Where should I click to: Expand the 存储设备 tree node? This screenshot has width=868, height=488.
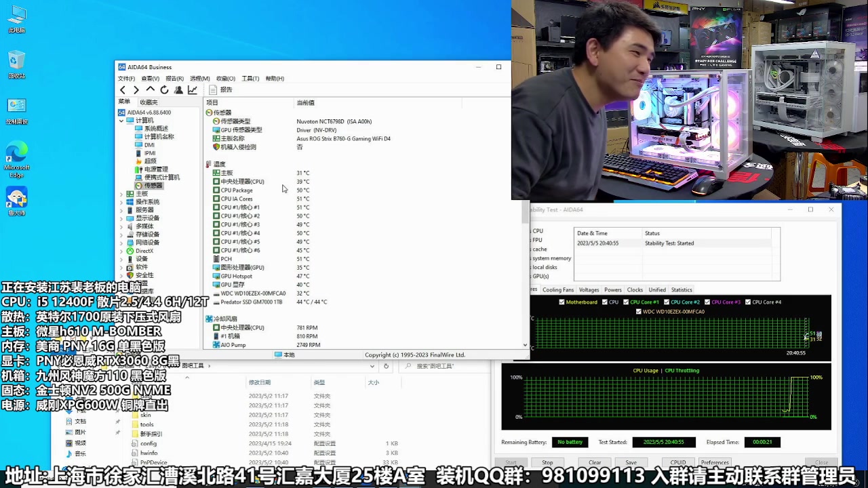(121, 235)
